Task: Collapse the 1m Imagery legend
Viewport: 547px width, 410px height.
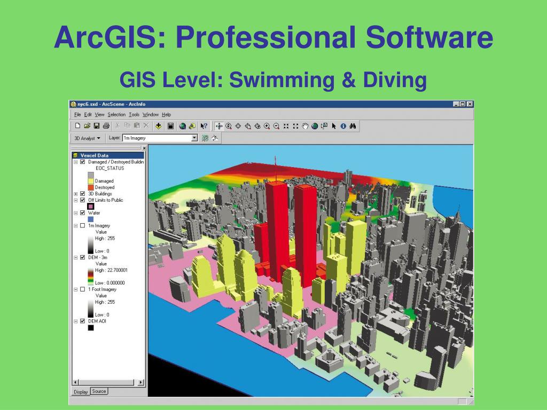Action: click(x=76, y=226)
